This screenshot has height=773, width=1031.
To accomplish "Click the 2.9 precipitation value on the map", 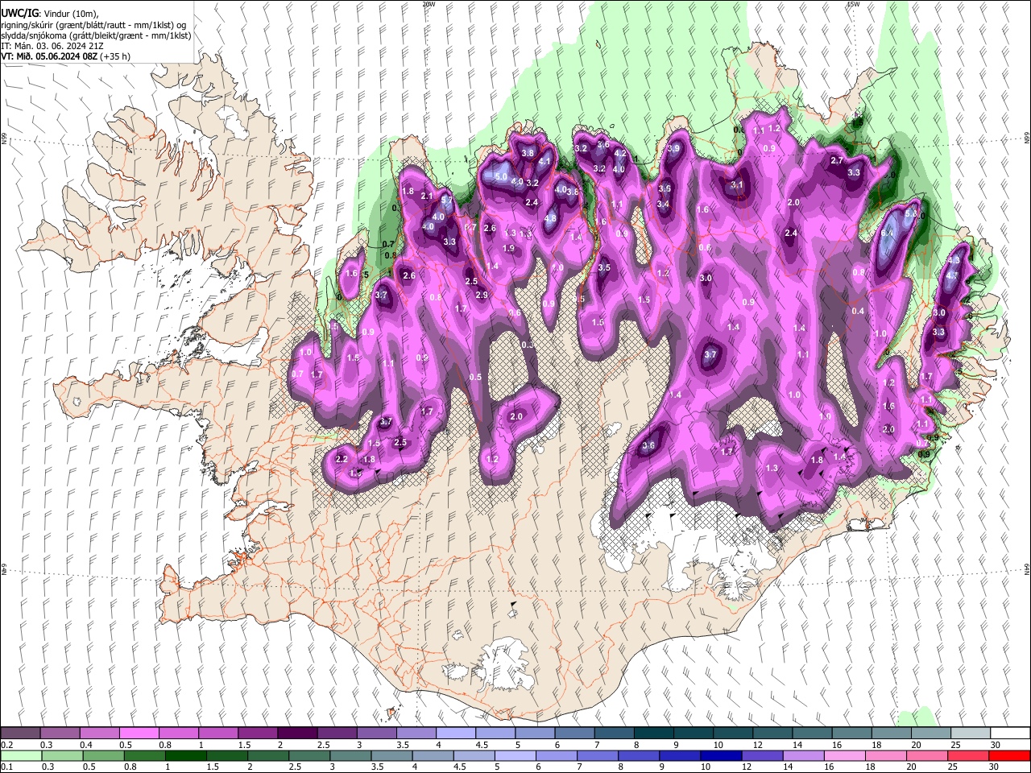I will 482,296.
